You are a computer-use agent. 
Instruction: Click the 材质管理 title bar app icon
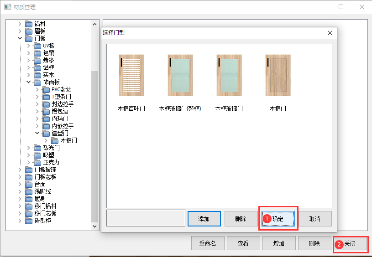coord(8,7)
